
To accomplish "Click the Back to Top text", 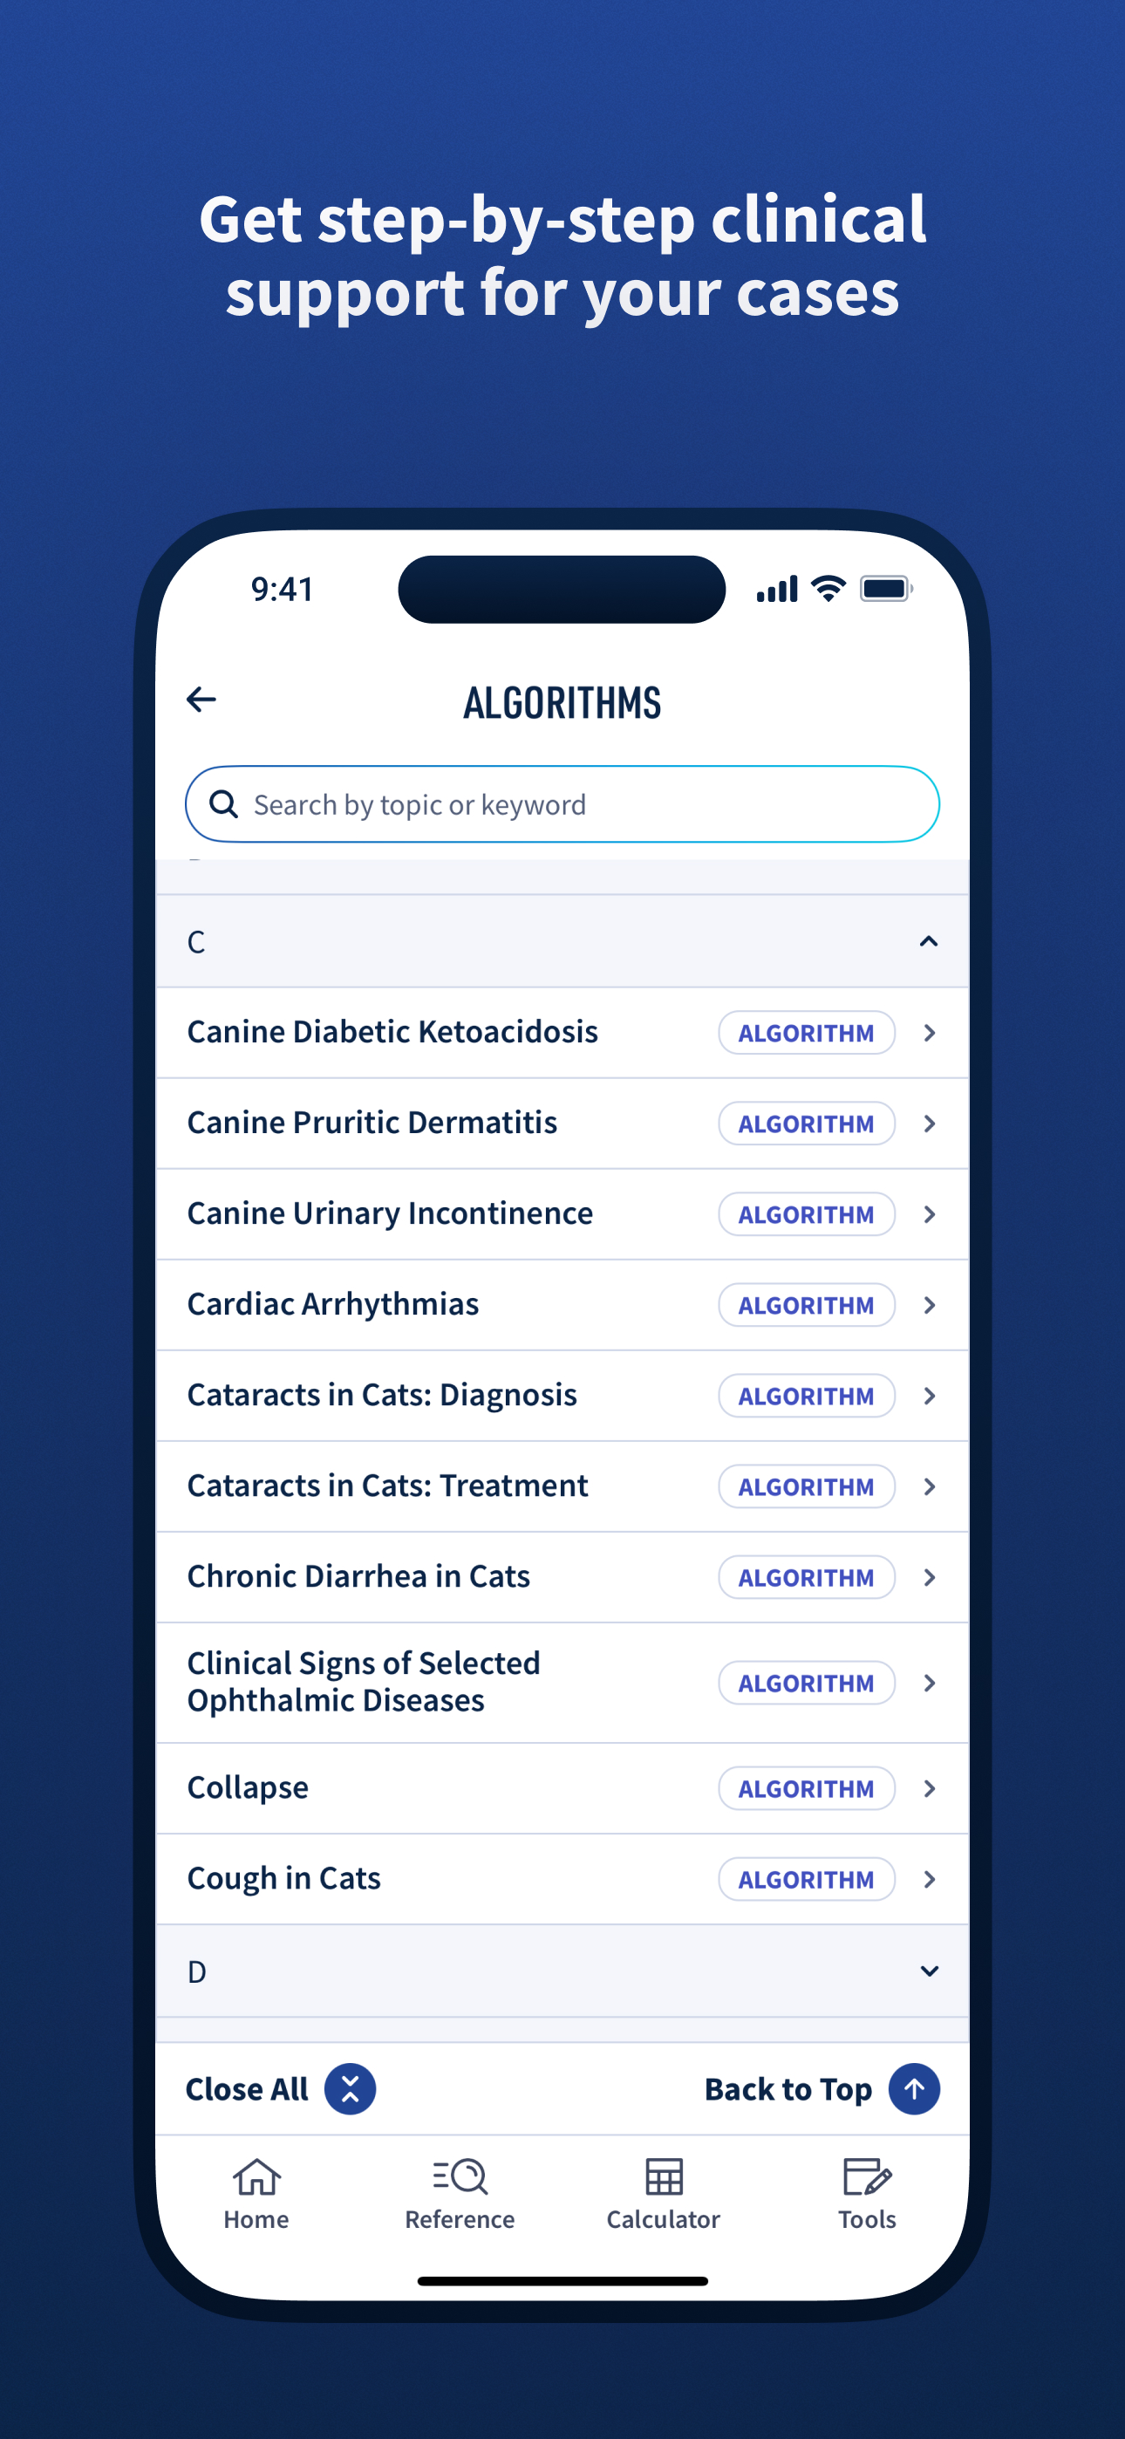I will click(x=787, y=2088).
